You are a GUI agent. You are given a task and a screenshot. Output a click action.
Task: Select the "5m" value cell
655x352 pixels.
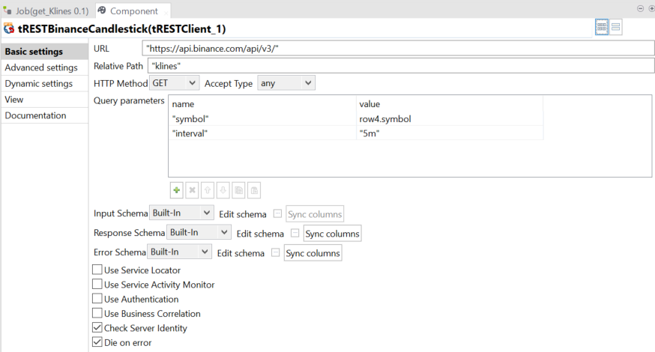(450, 133)
